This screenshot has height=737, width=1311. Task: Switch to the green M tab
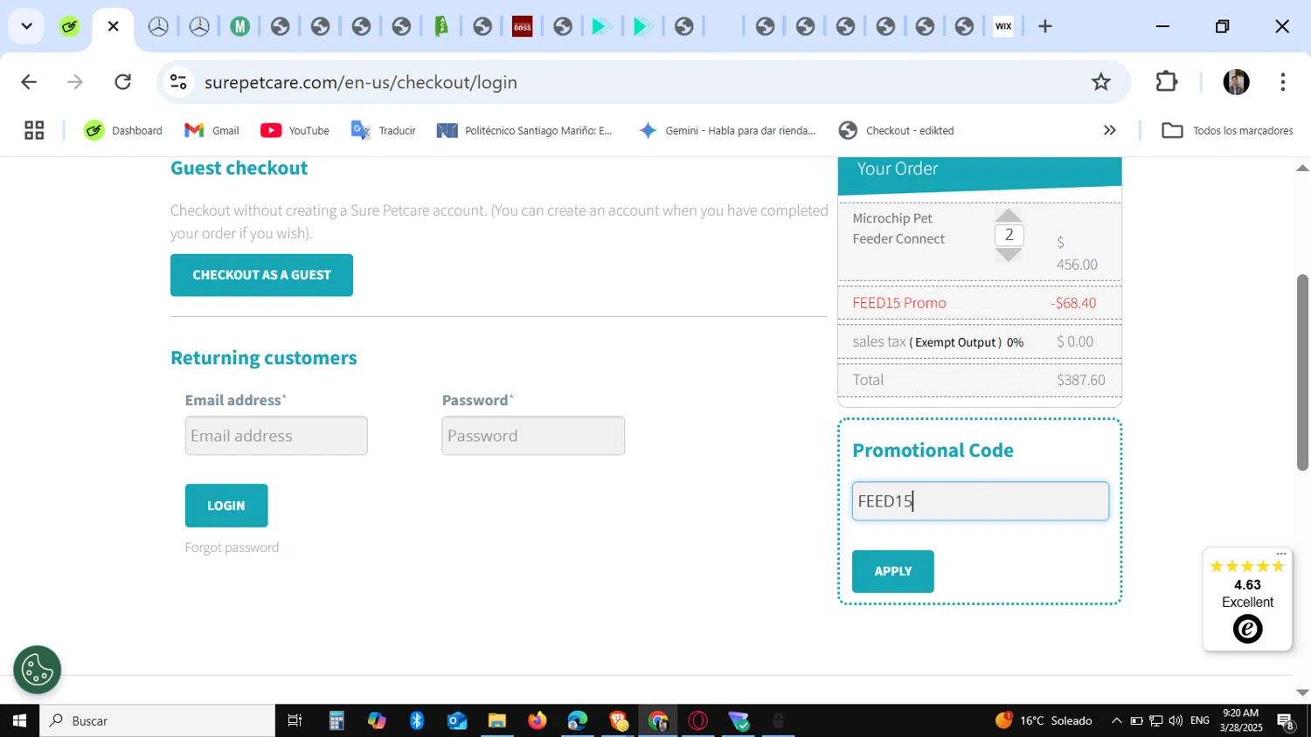pyautogui.click(x=239, y=26)
